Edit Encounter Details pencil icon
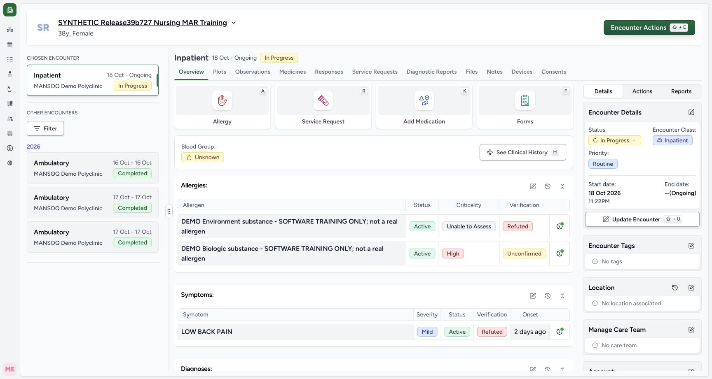The image size is (712, 379). click(x=691, y=112)
